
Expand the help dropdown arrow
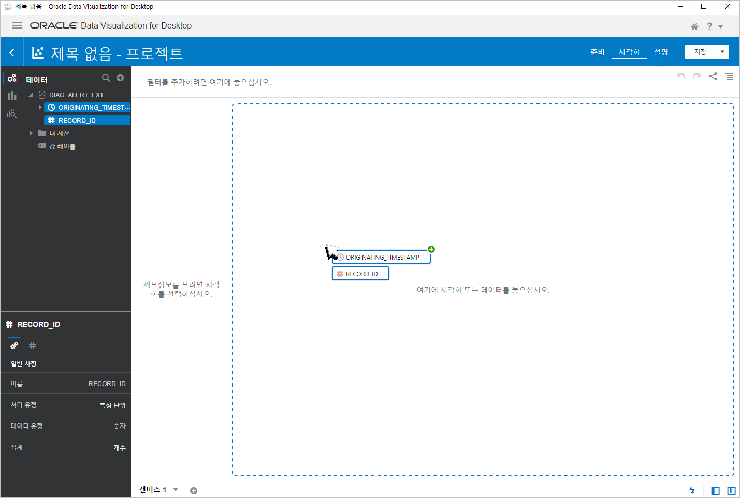tap(720, 27)
